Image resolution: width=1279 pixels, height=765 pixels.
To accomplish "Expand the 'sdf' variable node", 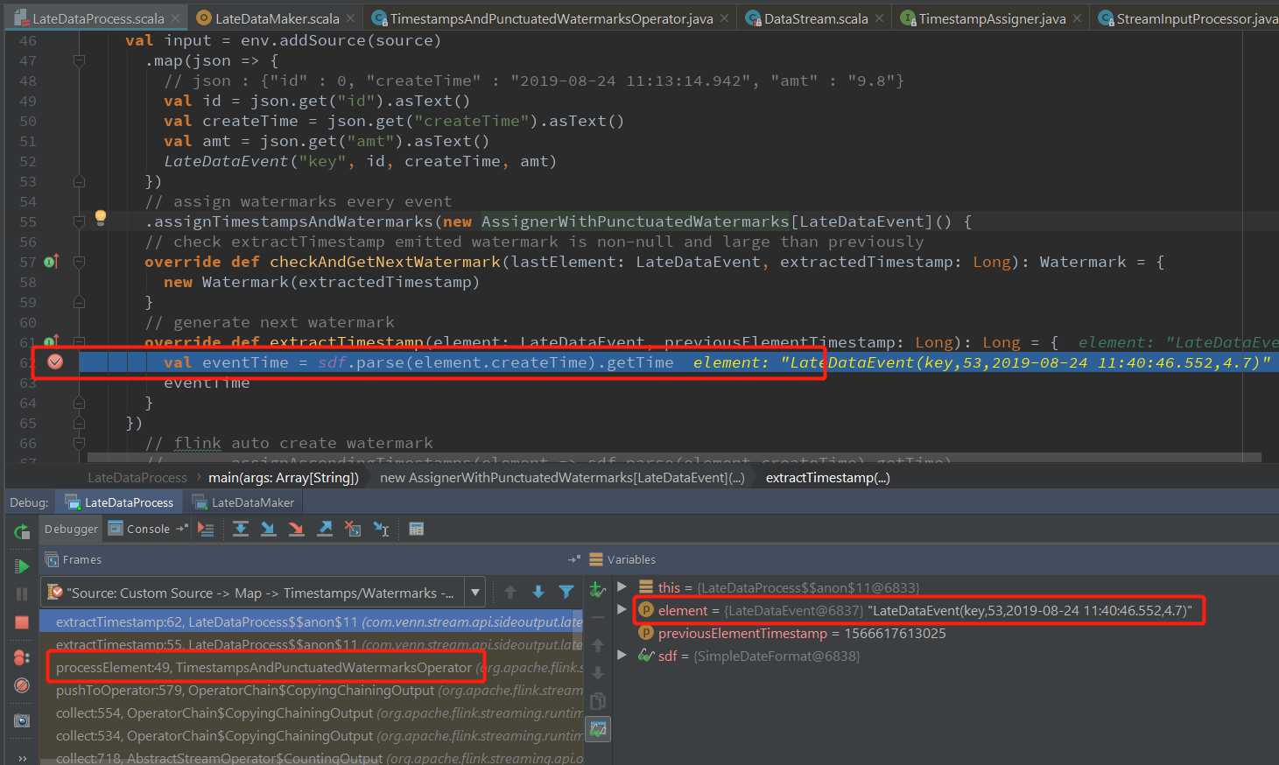I will click(x=622, y=655).
